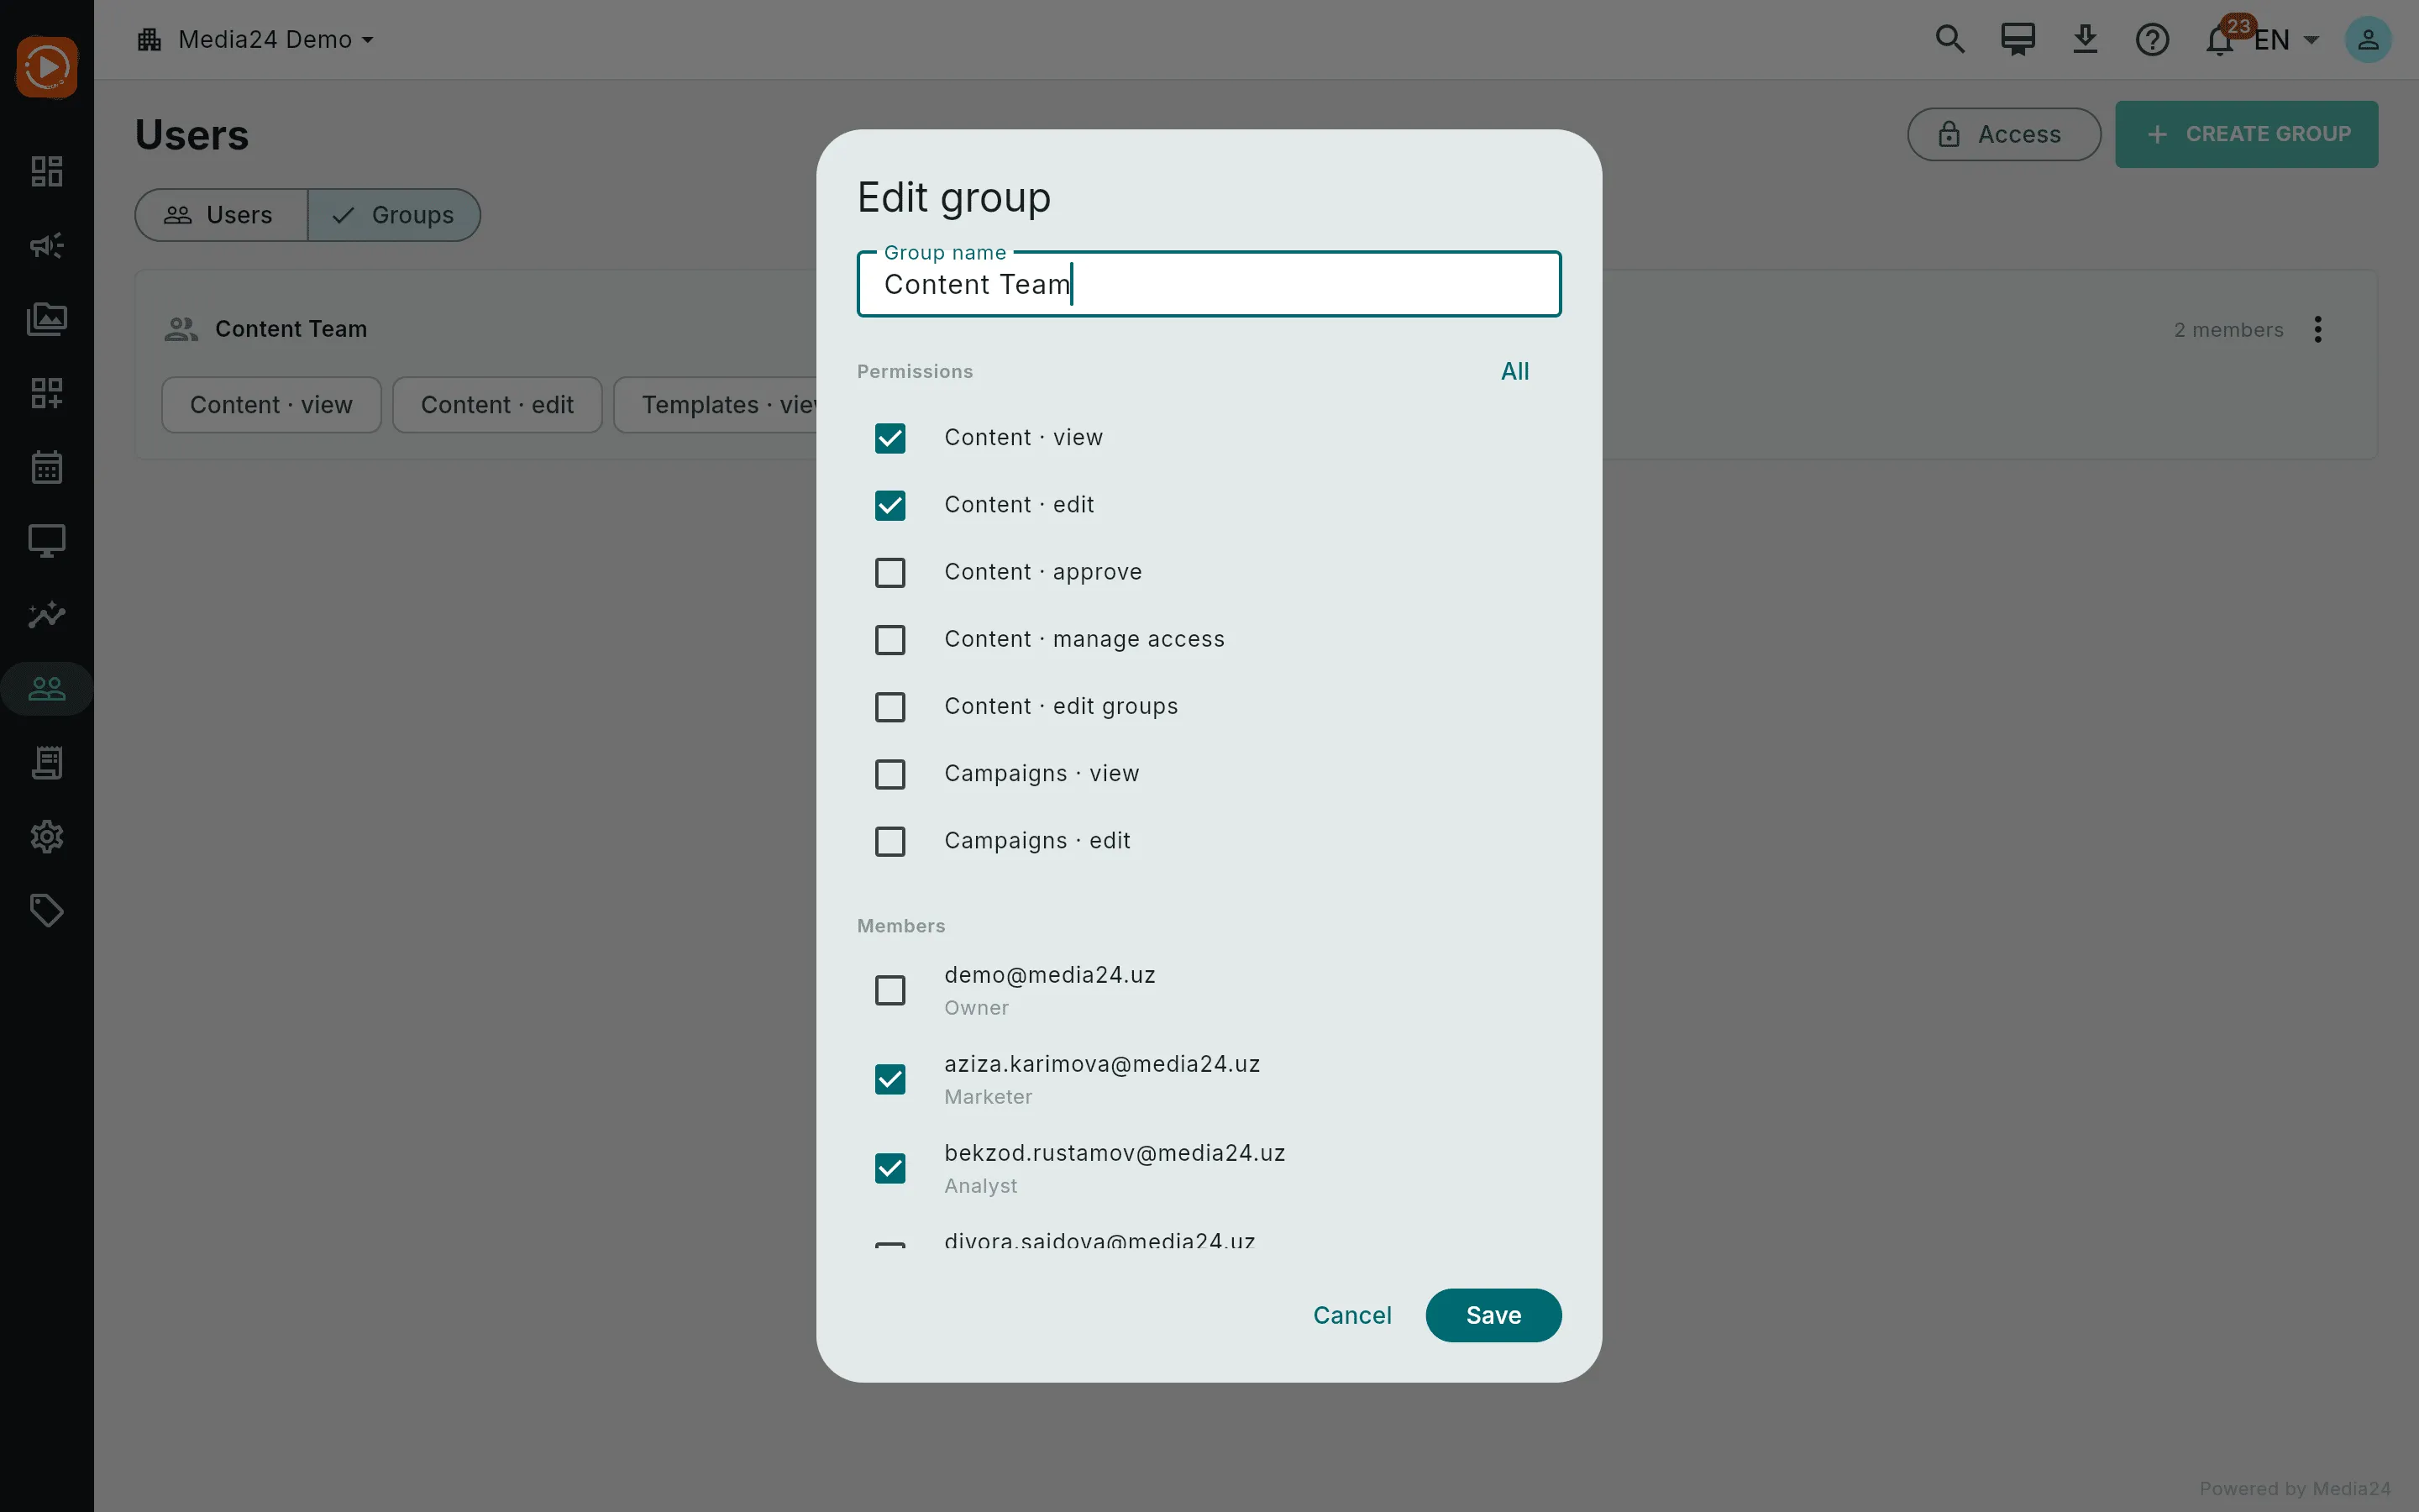This screenshot has width=2419, height=1512.
Task: Open notifications bell with 23 badge
Action: [x=2221, y=39]
